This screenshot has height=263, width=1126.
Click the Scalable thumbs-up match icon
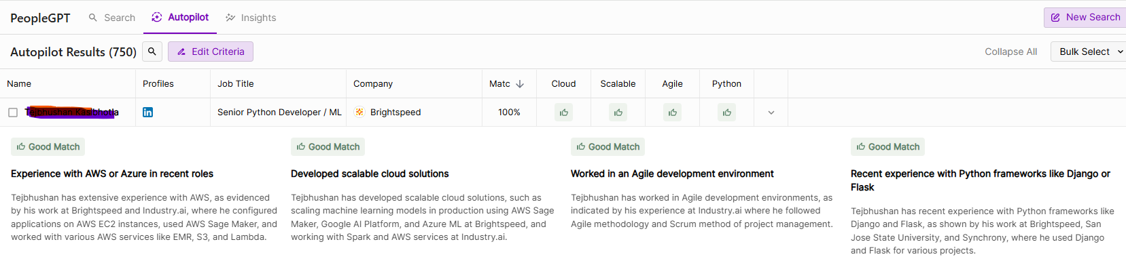tap(618, 113)
